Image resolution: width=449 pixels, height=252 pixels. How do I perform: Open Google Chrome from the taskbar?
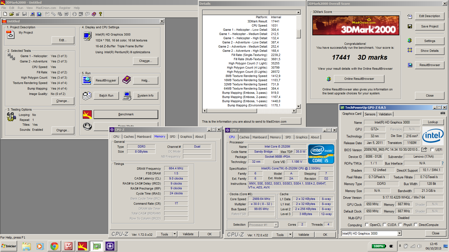pos(54,246)
